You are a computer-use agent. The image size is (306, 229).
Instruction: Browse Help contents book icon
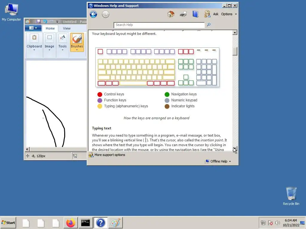[195, 14]
